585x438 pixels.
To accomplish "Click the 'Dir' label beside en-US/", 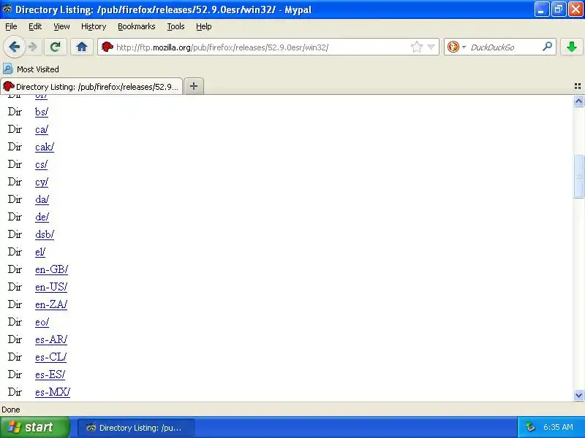I will [15, 287].
